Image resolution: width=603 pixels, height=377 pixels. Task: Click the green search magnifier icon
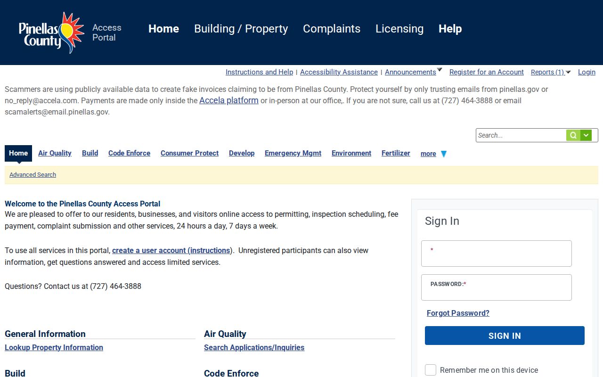[x=573, y=135]
